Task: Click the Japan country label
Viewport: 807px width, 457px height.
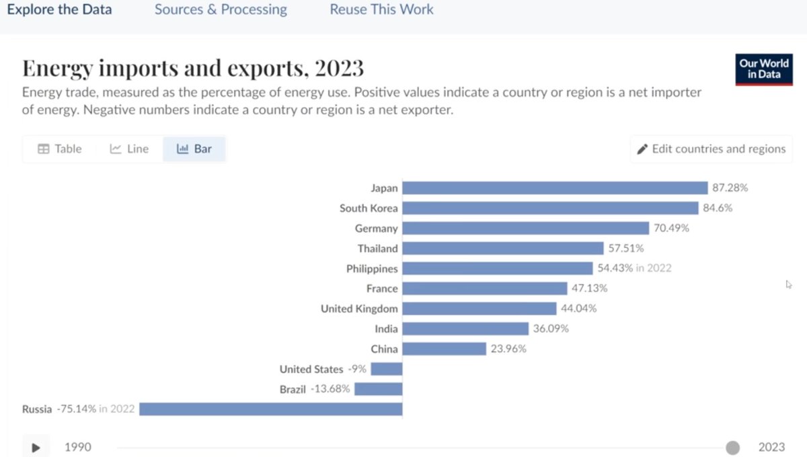Action: tap(384, 188)
